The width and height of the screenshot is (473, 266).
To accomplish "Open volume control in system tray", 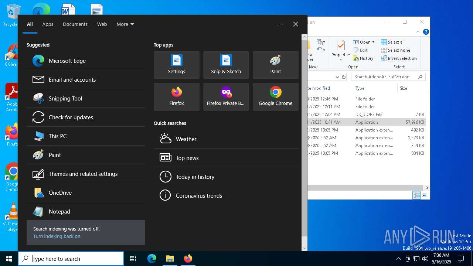I will pyautogui.click(x=425, y=259).
